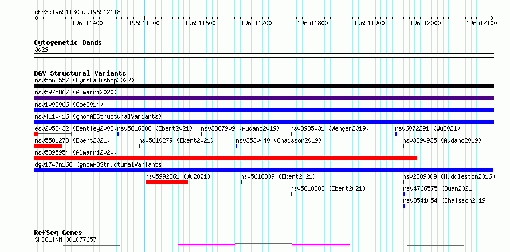Screen dimensions: 510x252
Task: Select the blue nsv4110416 variant bar
Action: [264, 122]
